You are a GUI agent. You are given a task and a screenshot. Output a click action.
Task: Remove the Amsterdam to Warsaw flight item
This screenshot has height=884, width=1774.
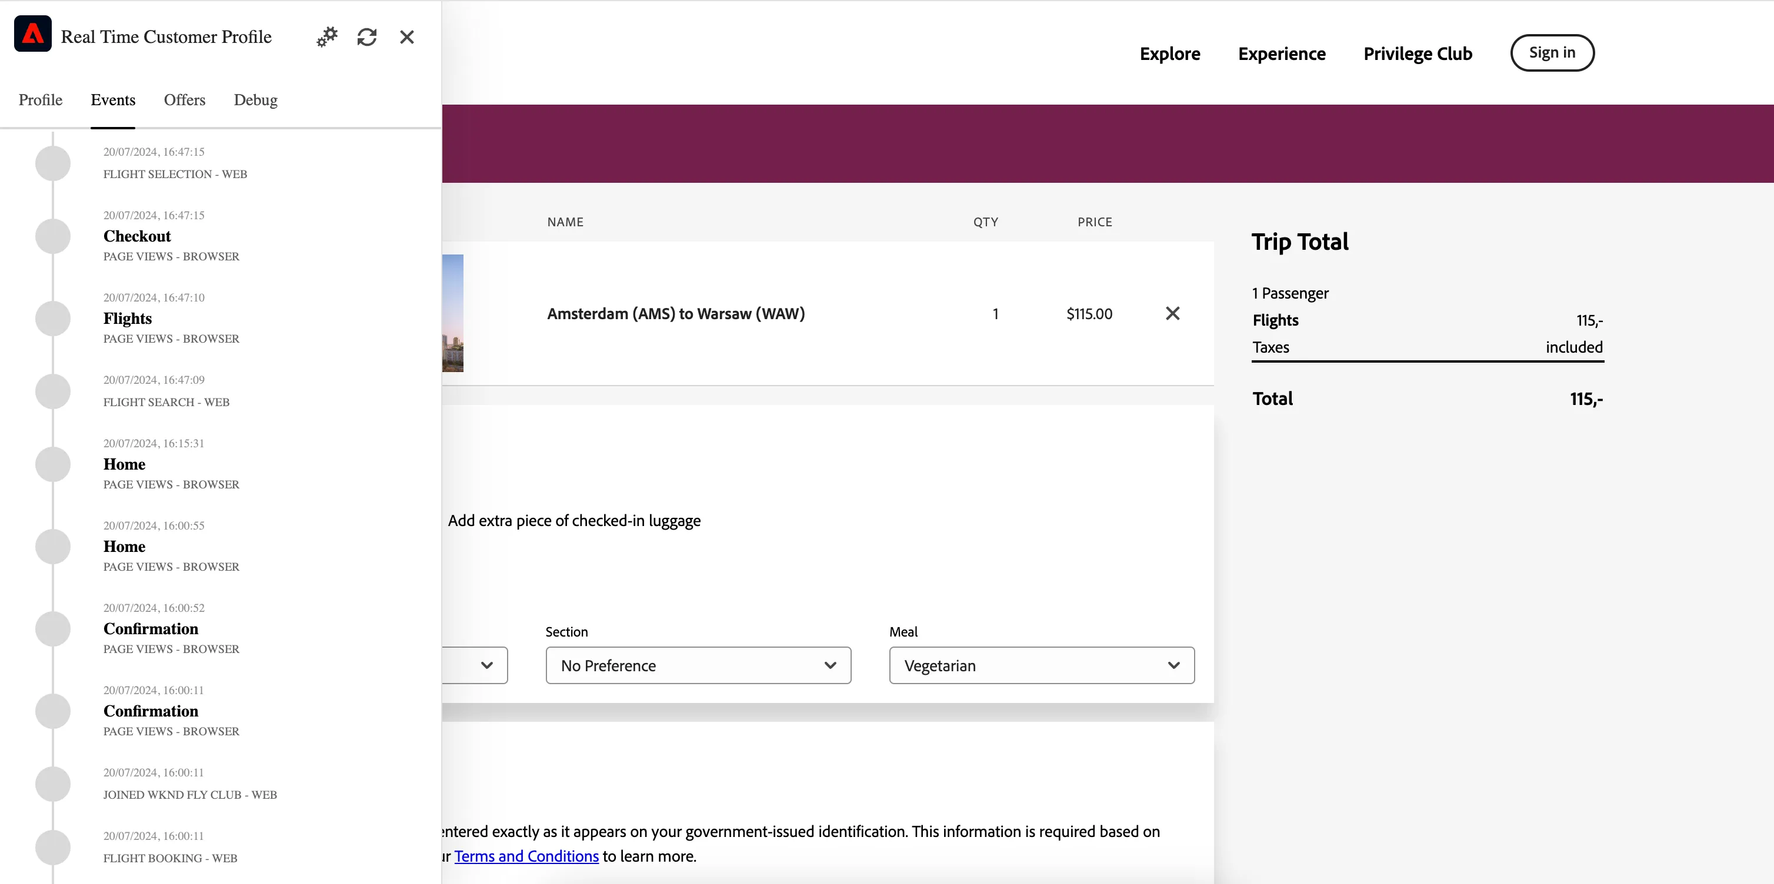pos(1172,314)
